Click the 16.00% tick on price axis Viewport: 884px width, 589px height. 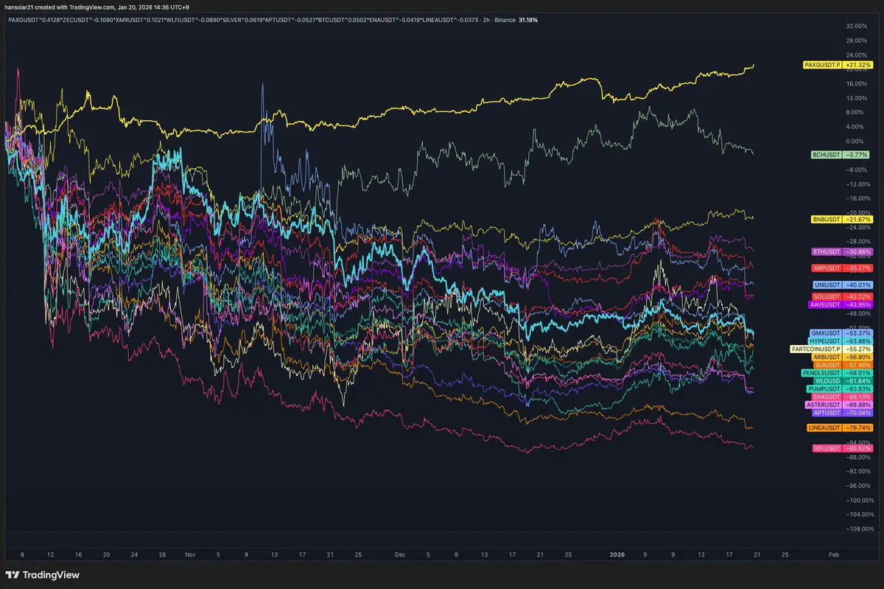pos(857,83)
